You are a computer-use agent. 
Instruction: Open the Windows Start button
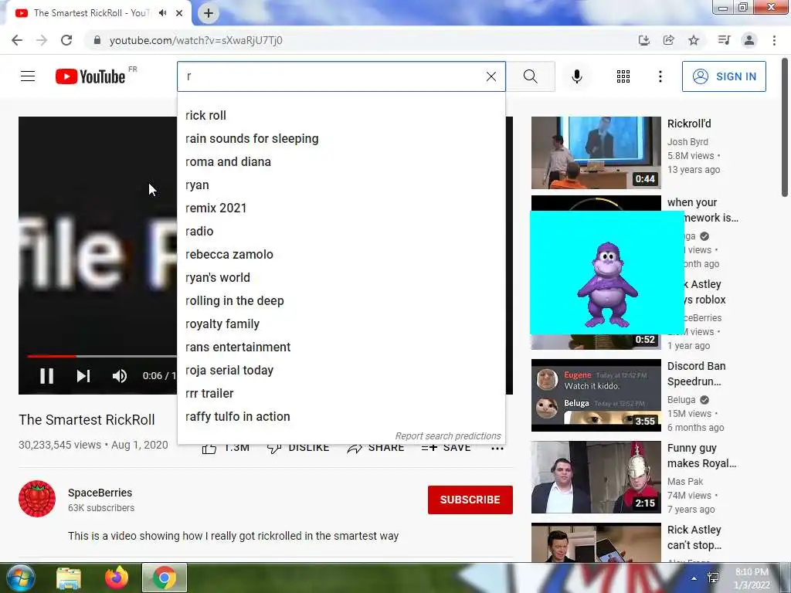point(21,578)
